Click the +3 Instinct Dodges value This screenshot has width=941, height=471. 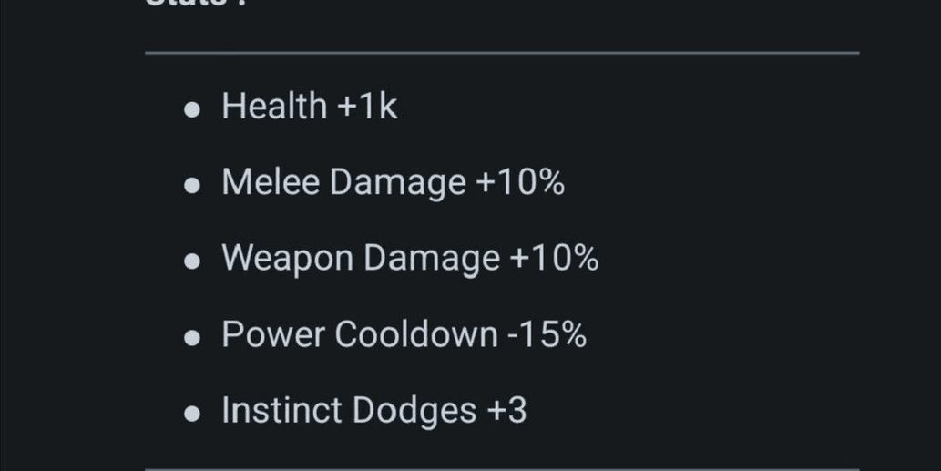tap(506, 411)
